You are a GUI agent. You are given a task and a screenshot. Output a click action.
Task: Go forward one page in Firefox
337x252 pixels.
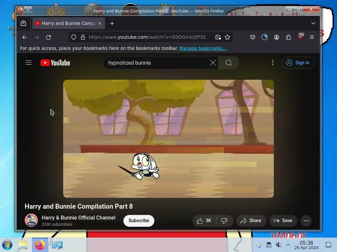click(x=37, y=37)
